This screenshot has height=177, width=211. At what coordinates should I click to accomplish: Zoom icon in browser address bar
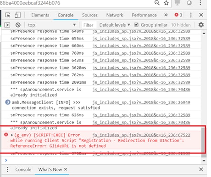(157, 3)
